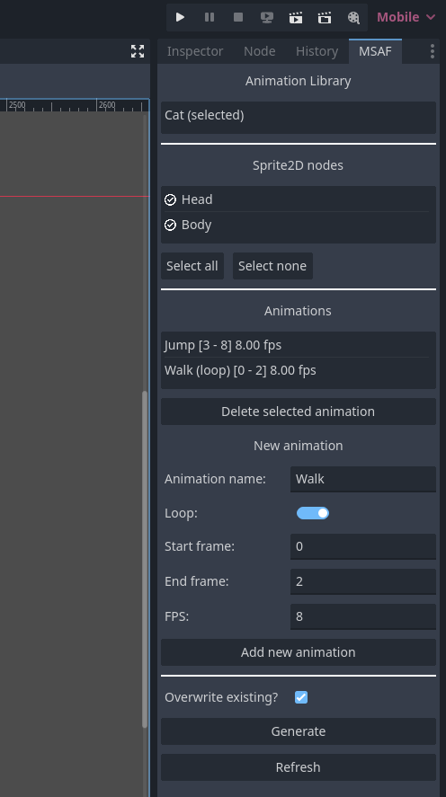
Task: Open the dock options three-dot menu
Action: tap(433, 51)
